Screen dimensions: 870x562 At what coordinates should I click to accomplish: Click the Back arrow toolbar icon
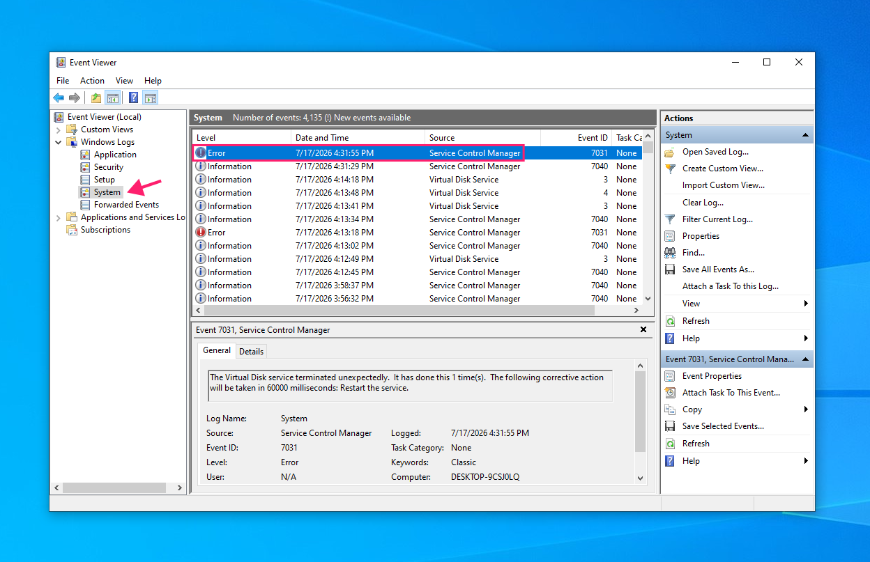click(59, 98)
